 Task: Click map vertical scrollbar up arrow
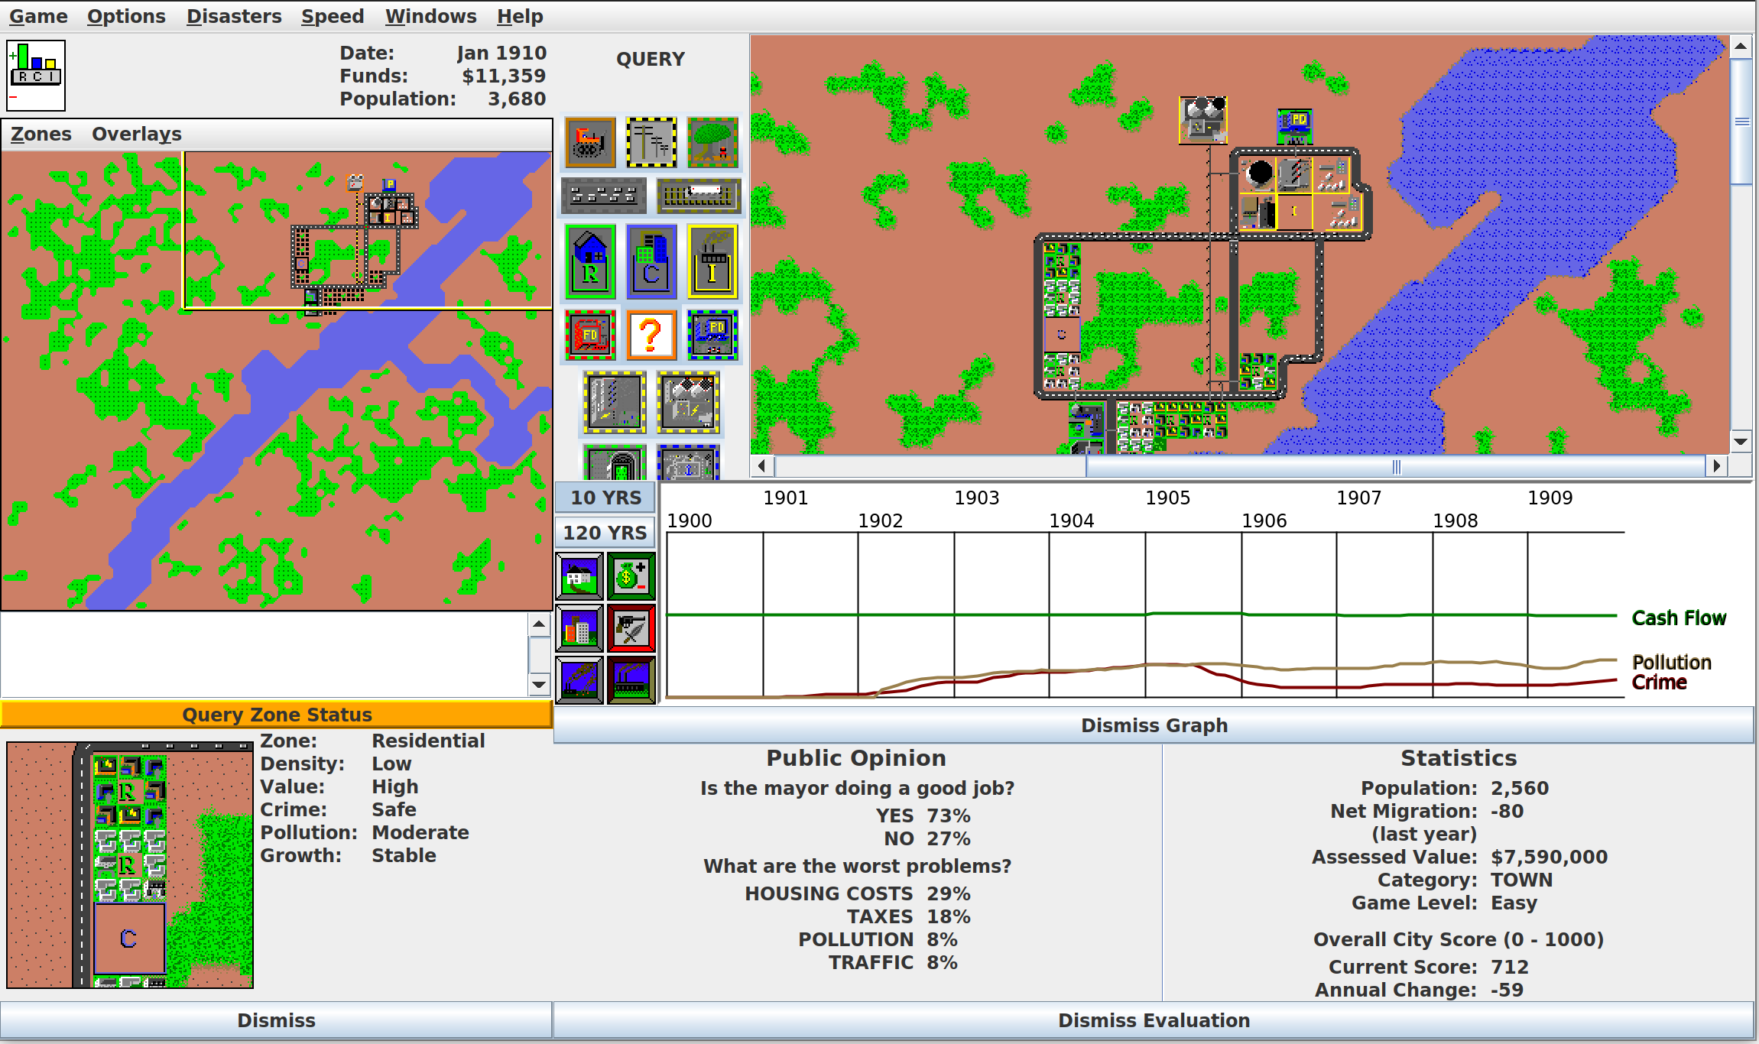click(x=1741, y=47)
